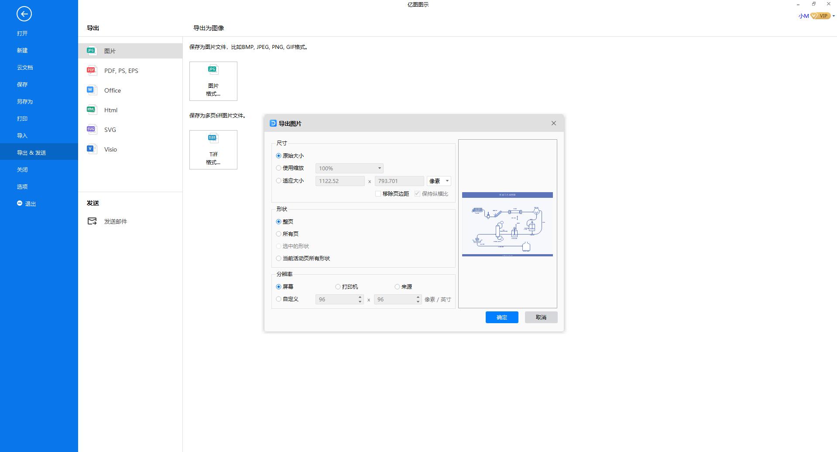The width and height of the screenshot is (837, 452).
Task: Click the 发送邮件 envelope icon
Action: (92, 221)
